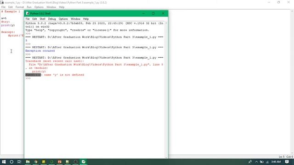Click the '# Example 1' comment in the editor

(x=11, y=11)
